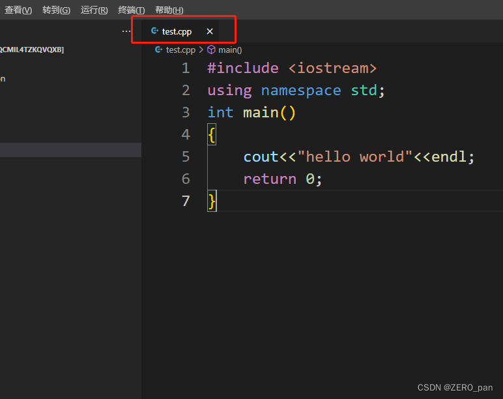Click the opening brace on line 4
Image resolution: width=503 pixels, height=399 pixels.
[212, 134]
